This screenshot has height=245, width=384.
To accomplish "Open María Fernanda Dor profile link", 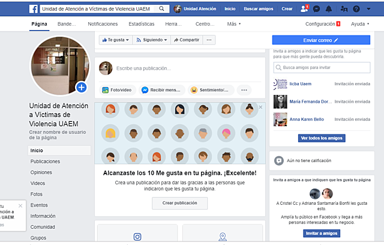I will tap(311, 101).
